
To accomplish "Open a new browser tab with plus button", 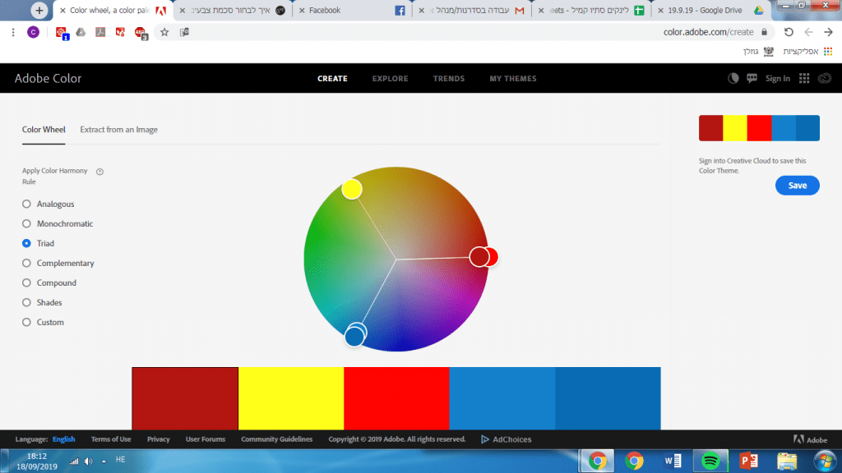I will tap(39, 10).
